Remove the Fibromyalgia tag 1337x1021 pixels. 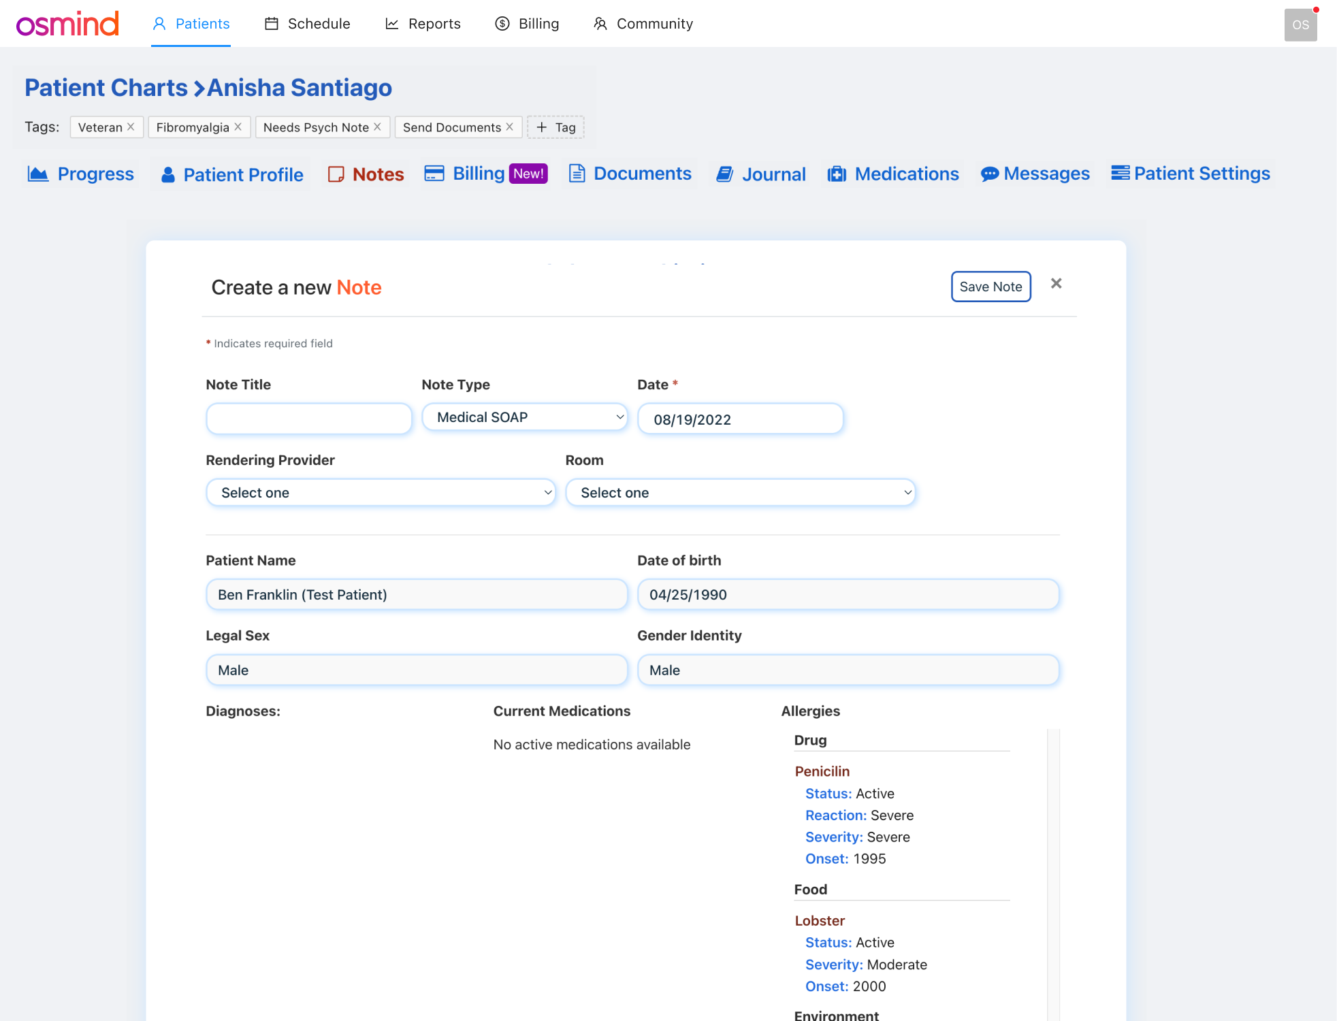(238, 127)
